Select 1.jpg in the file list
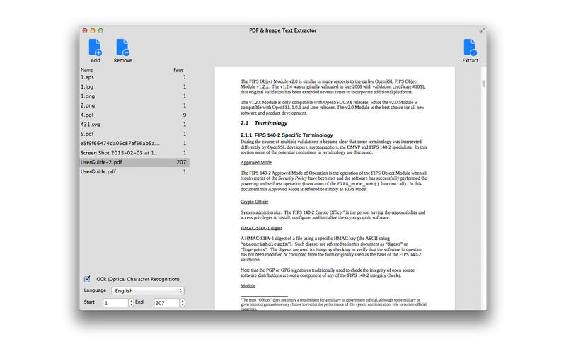 (134, 86)
